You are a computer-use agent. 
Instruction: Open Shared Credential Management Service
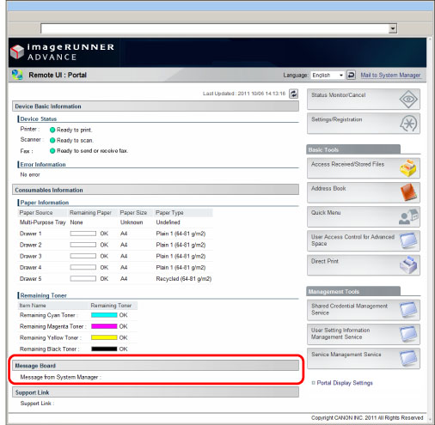(x=364, y=310)
